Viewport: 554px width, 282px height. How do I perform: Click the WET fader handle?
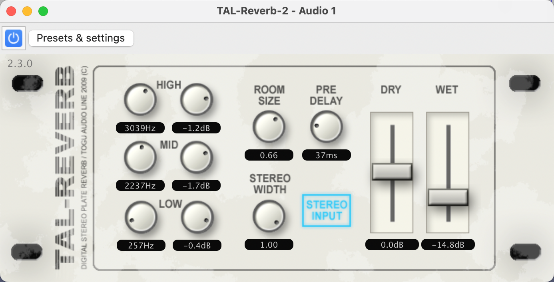pos(448,197)
